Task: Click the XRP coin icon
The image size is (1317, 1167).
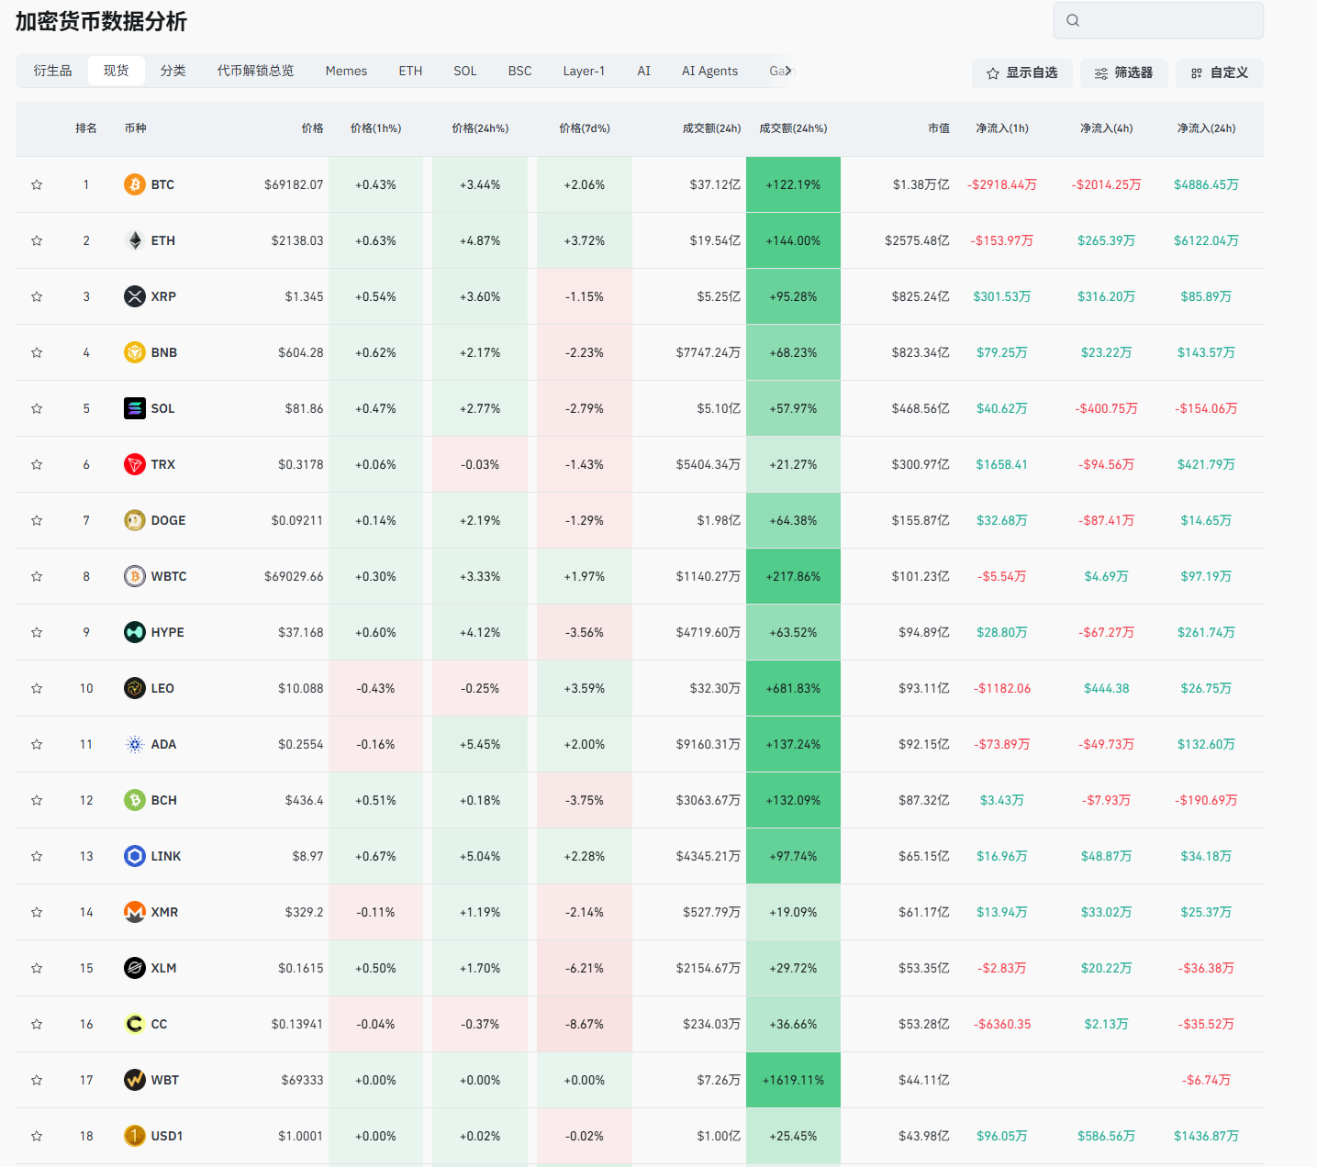Action: pyautogui.click(x=135, y=296)
